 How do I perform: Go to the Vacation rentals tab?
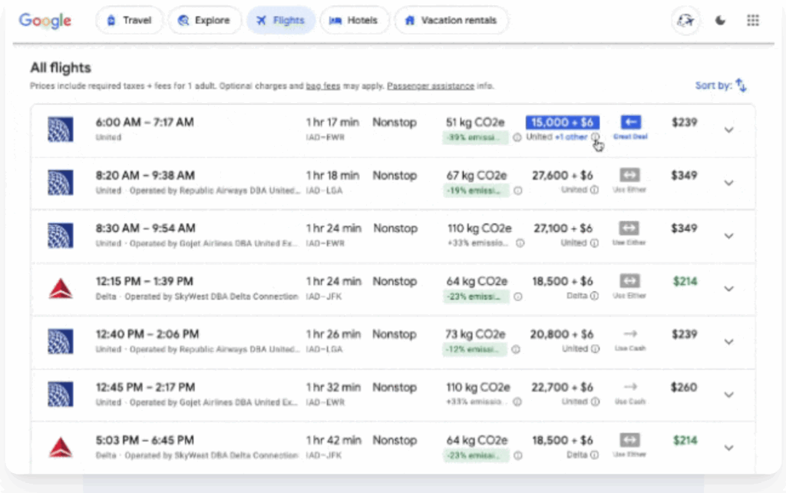click(x=451, y=21)
